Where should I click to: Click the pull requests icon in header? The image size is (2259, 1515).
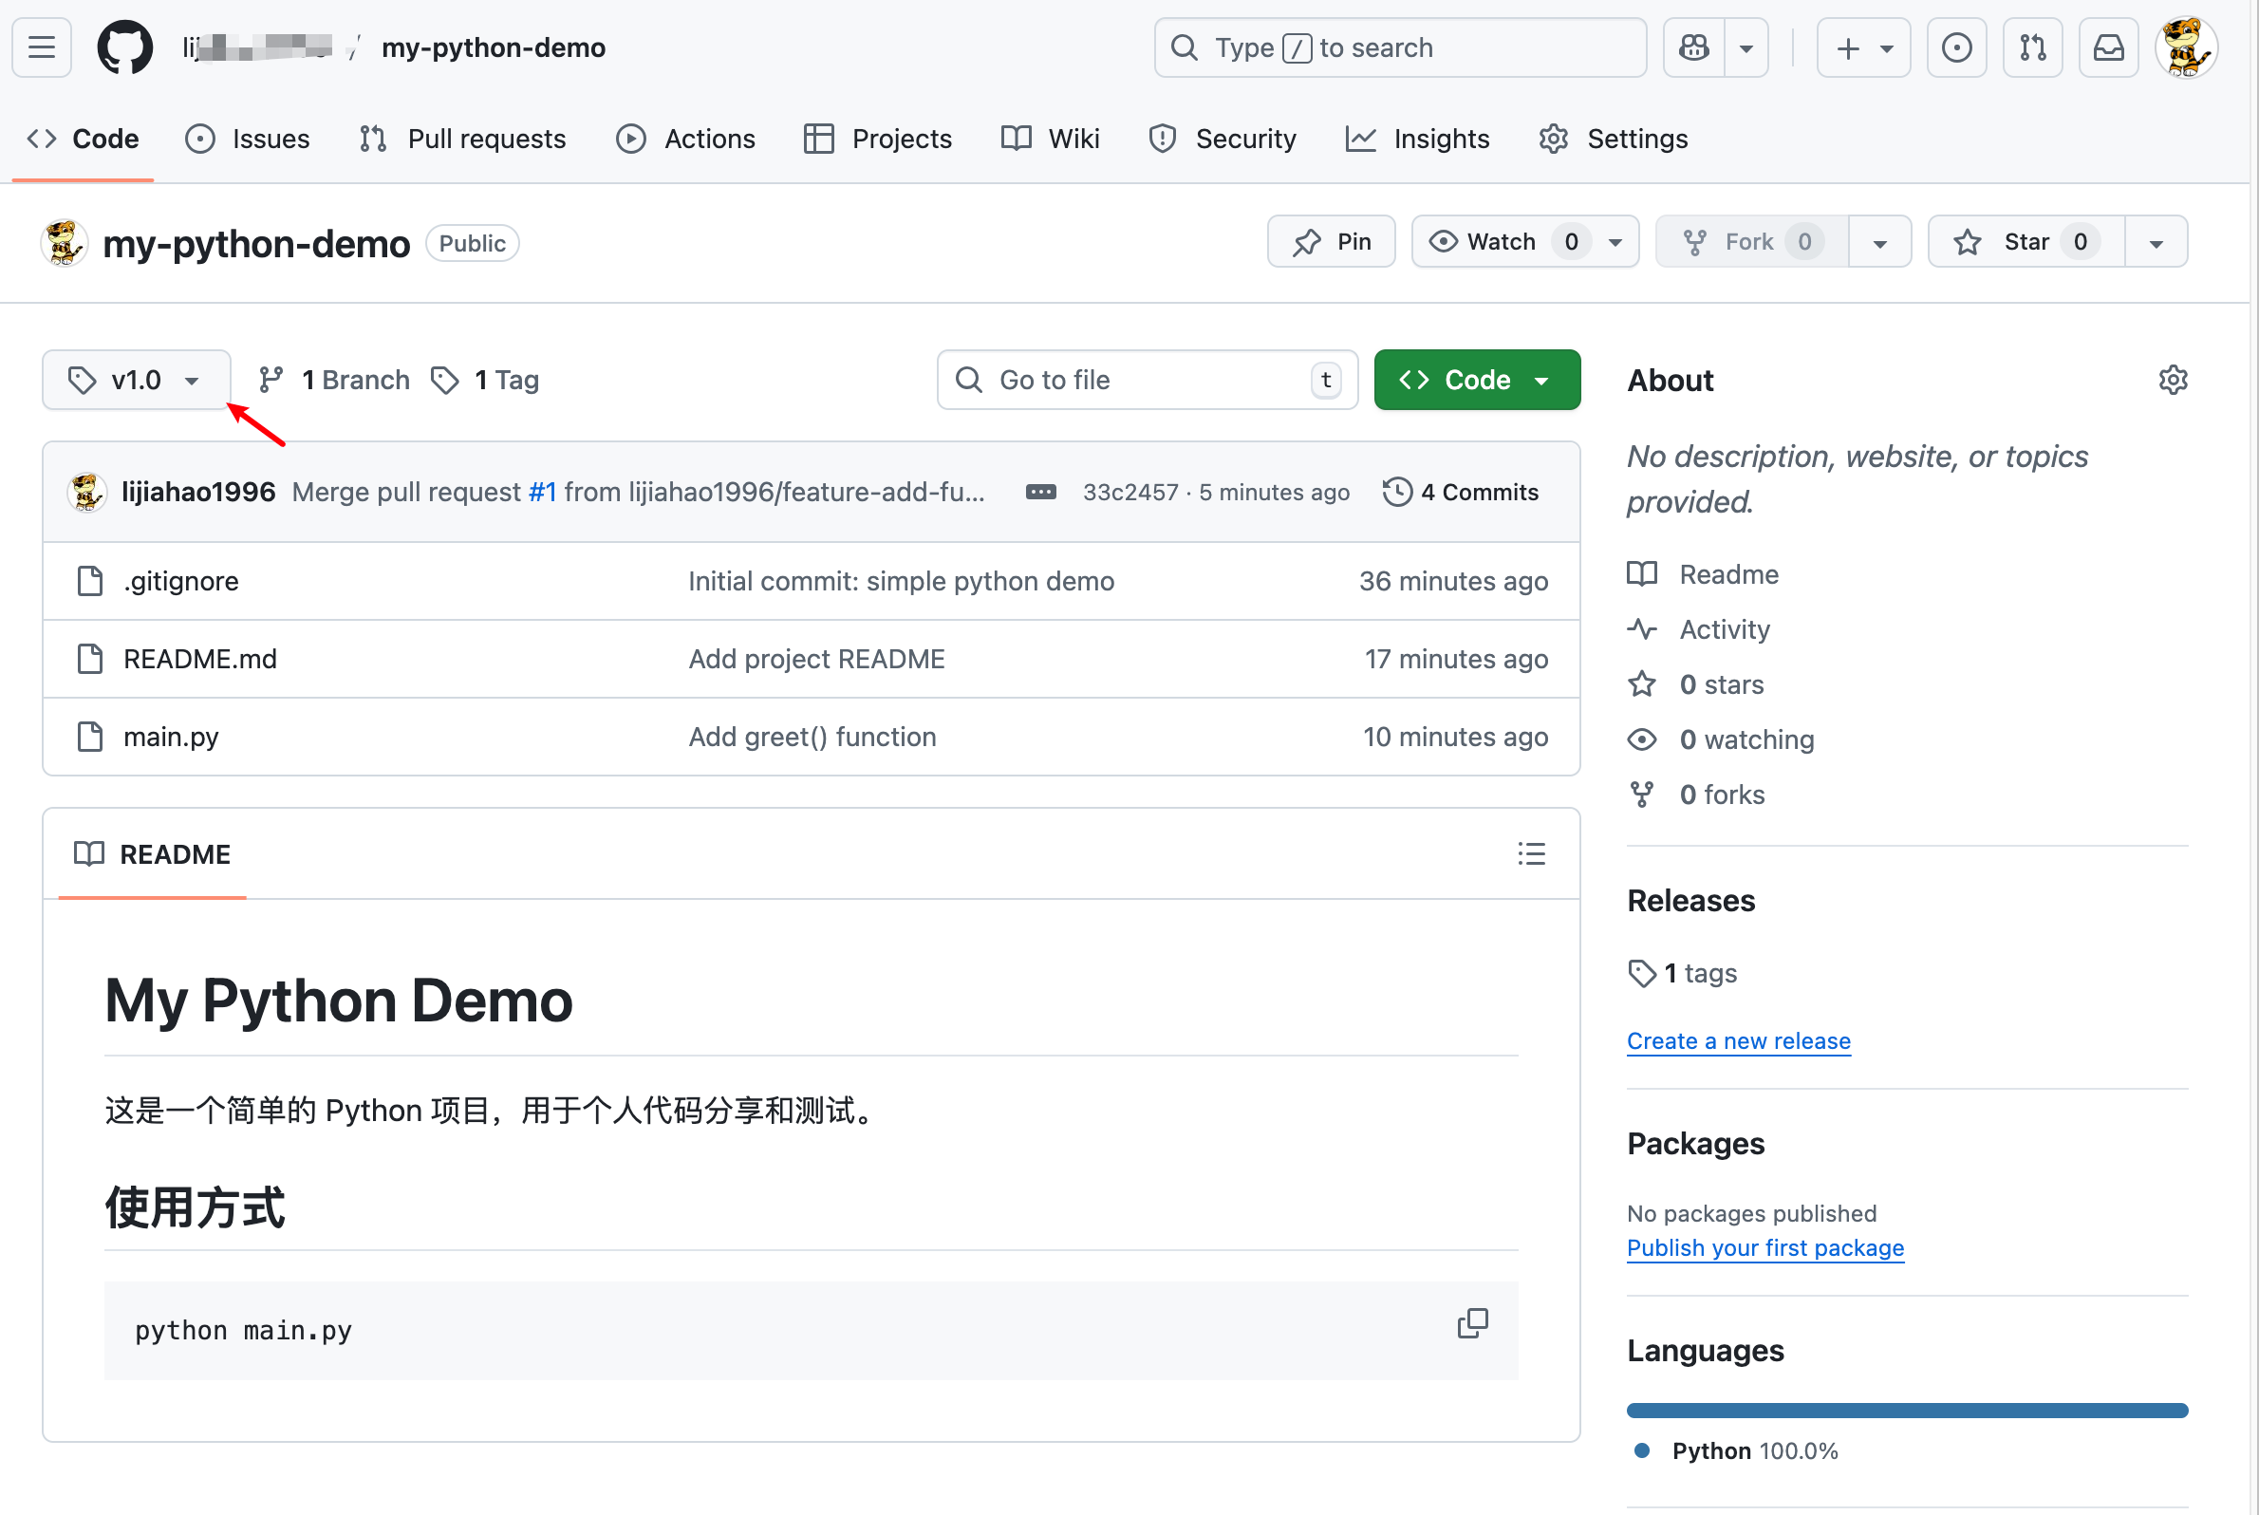tap(2032, 47)
